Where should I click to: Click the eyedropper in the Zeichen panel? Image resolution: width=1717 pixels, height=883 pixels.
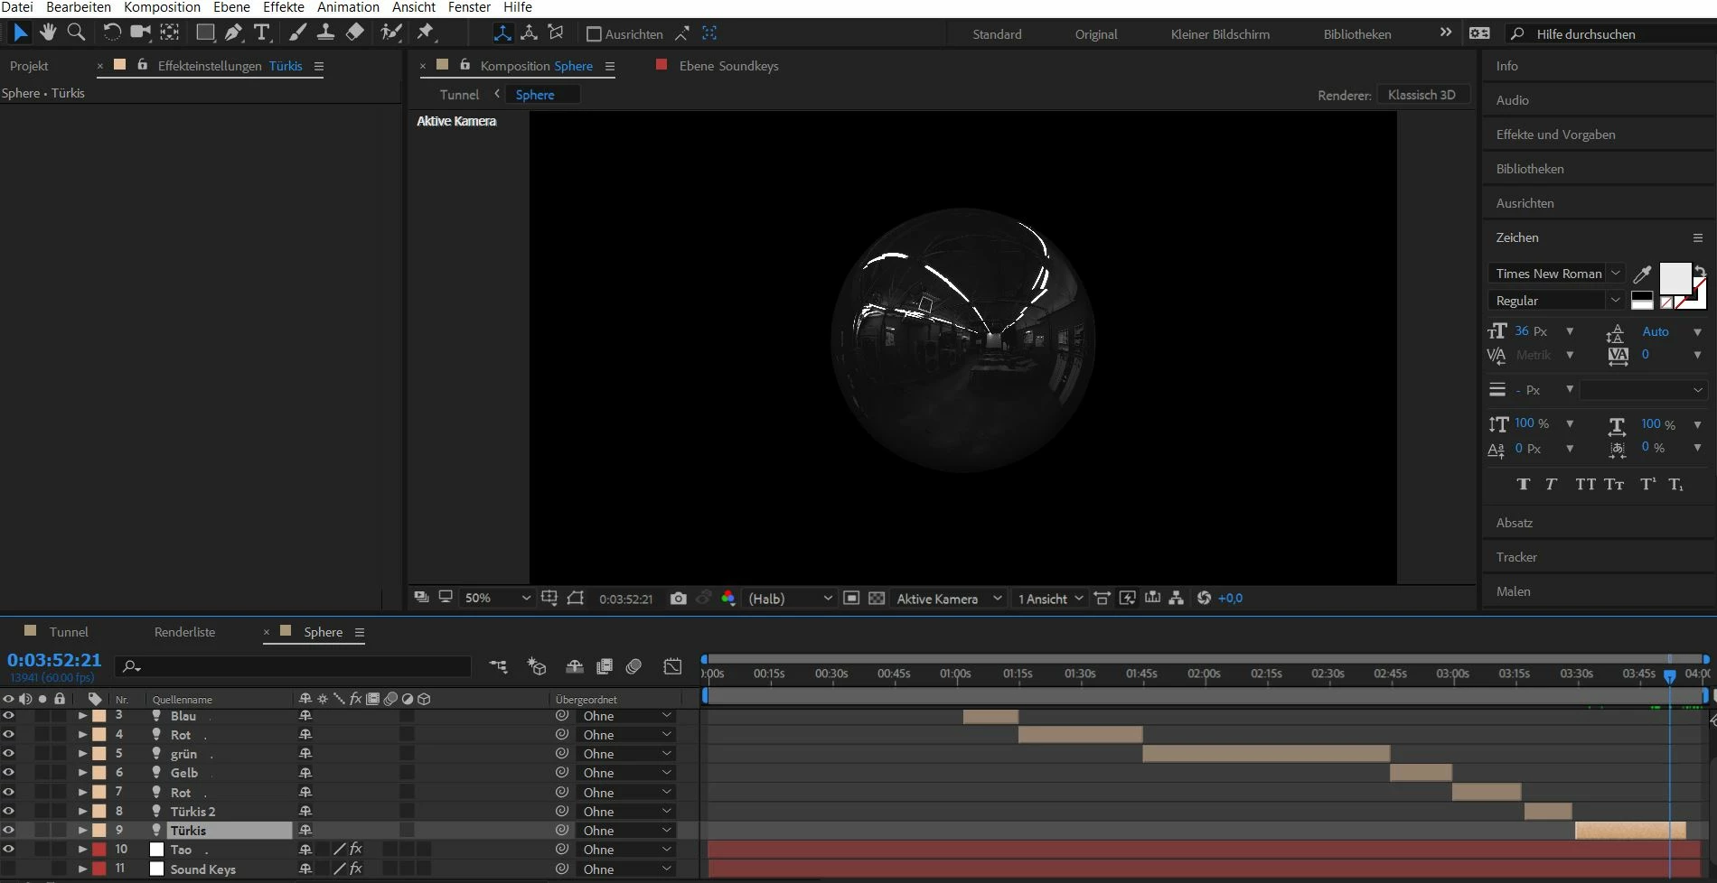pyautogui.click(x=1643, y=274)
